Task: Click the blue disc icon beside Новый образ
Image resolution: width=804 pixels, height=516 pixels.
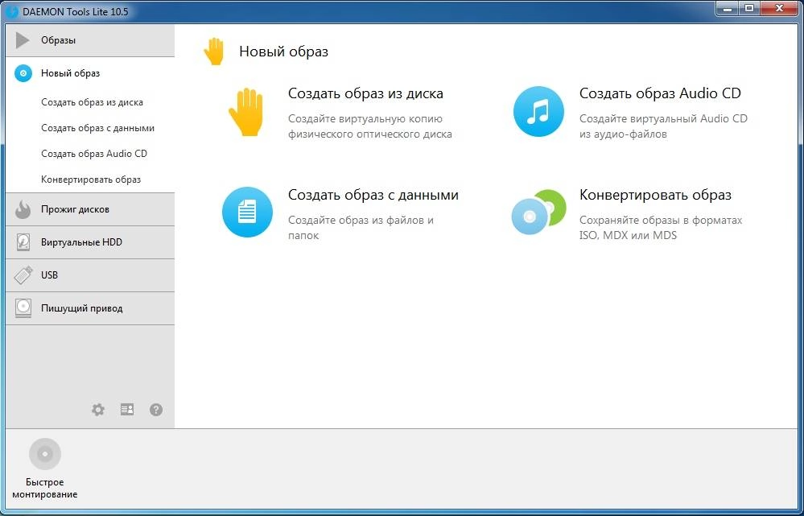Action: [x=23, y=73]
